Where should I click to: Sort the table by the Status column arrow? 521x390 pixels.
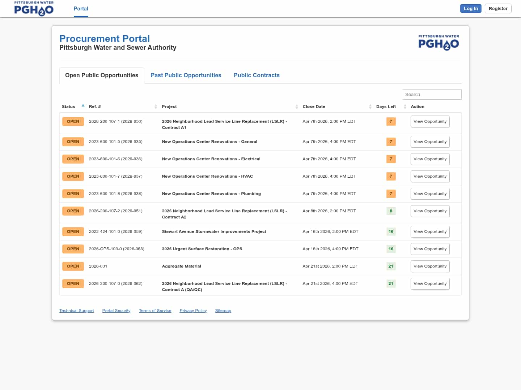[x=83, y=106]
